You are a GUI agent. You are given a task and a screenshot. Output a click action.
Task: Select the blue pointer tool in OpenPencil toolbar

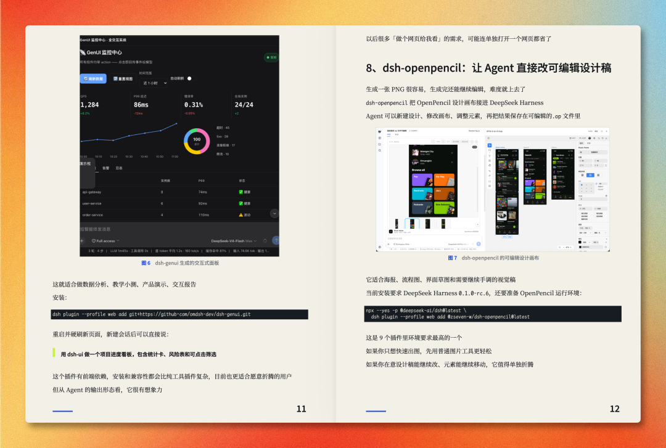[x=490, y=145]
